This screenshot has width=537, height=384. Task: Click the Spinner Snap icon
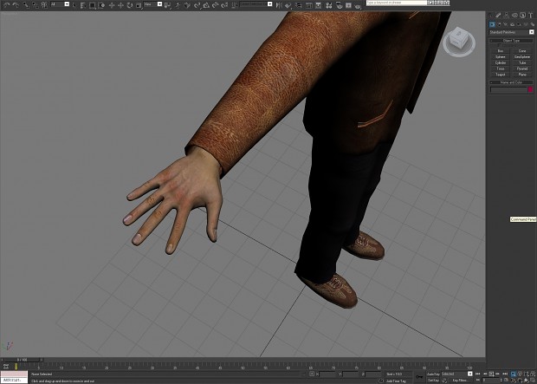click(x=224, y=5)
